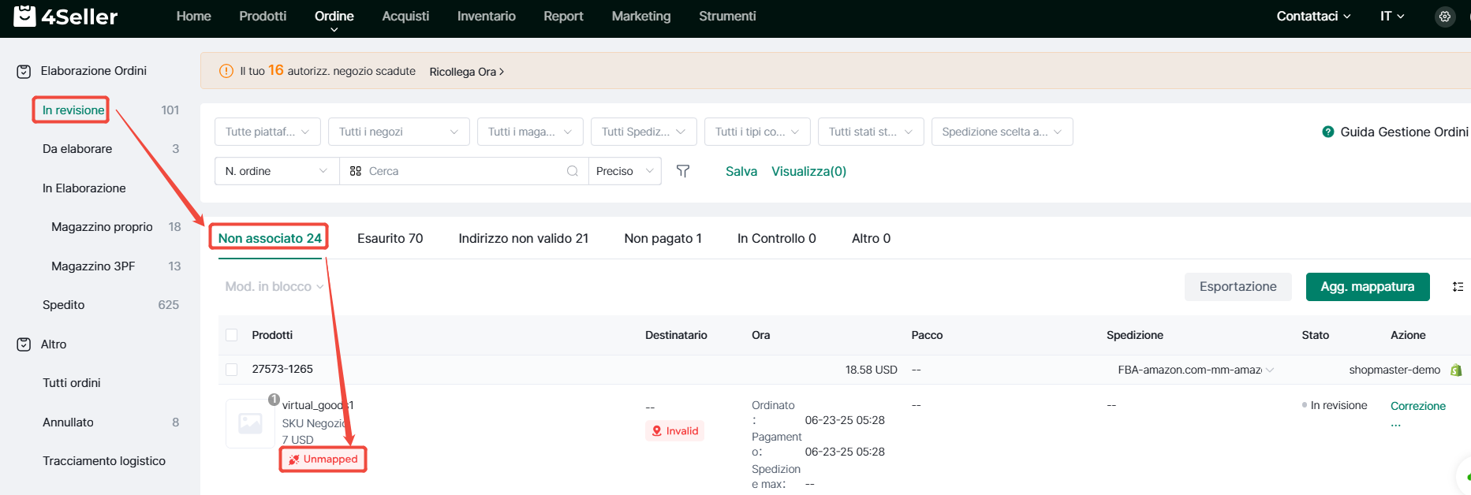The height and width of the screenshot is (495, 1471).
Task: Click the 4Seller logo
Action: point(66,17)
